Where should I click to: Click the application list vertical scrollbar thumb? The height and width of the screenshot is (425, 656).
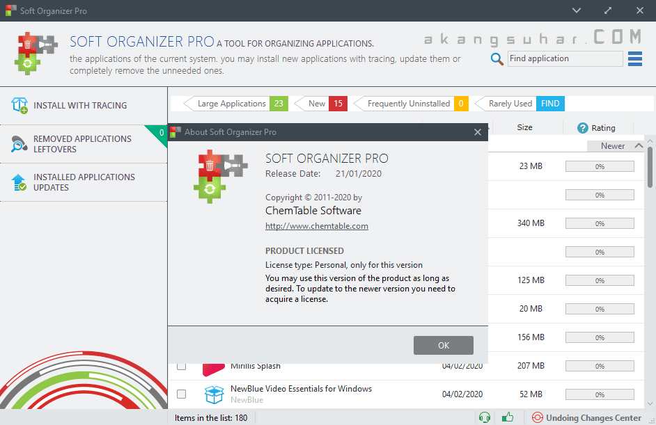click(x=650, y=167)
